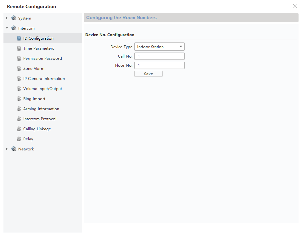Click into the Call No. field
The height and width of the screenshot is (236, 302).
coord(159,56)
